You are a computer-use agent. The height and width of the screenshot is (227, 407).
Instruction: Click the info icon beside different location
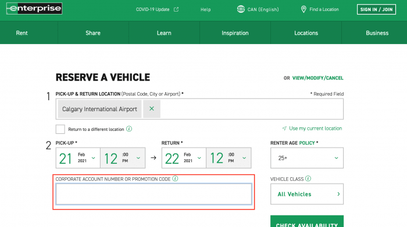pos(129,129)
